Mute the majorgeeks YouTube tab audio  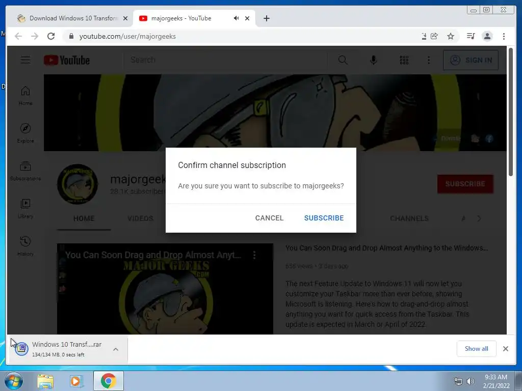tap(236, 18)
